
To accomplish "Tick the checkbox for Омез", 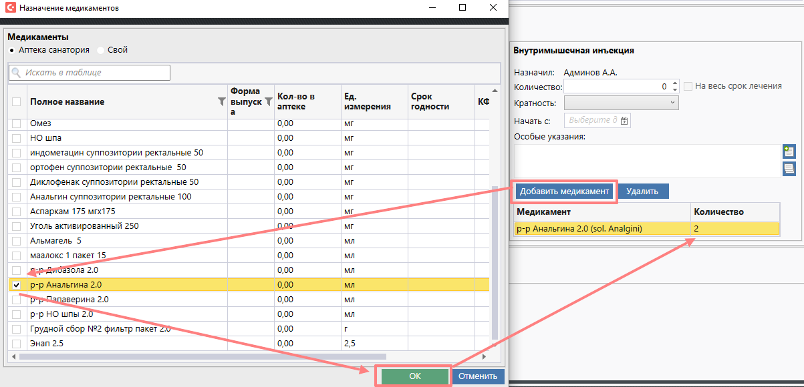I will click(x=17, y=123).
